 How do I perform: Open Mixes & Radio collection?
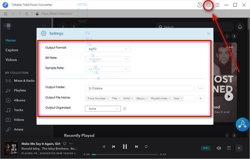[20, 81]
